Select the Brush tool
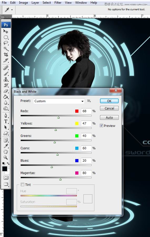 click(x=6, y=74)
